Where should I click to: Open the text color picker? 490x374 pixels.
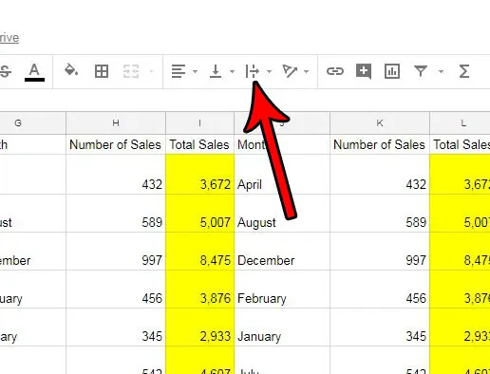click(x=34, y=71)
